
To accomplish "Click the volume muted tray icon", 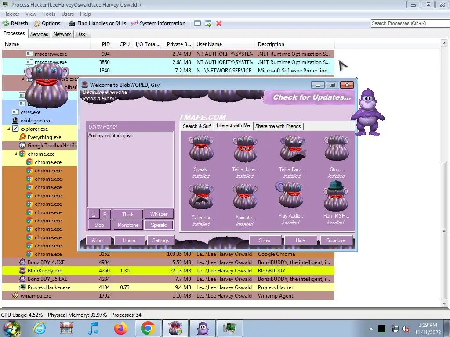I will tap(406, 329).
